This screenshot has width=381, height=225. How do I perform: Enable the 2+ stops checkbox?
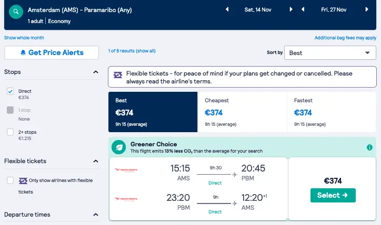[x=10, y=132]
